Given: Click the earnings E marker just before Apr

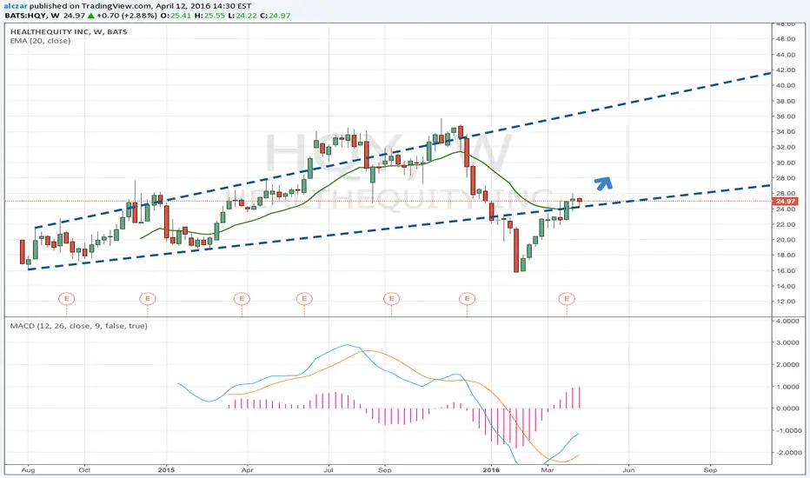Looking at the screenshot, I should point(242,298).
